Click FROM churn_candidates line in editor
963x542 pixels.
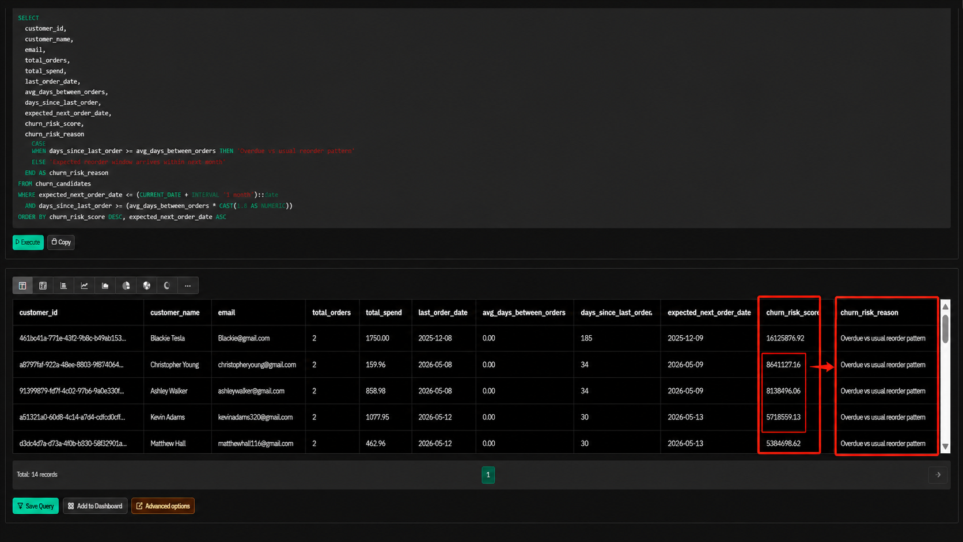tap(54, 184)
